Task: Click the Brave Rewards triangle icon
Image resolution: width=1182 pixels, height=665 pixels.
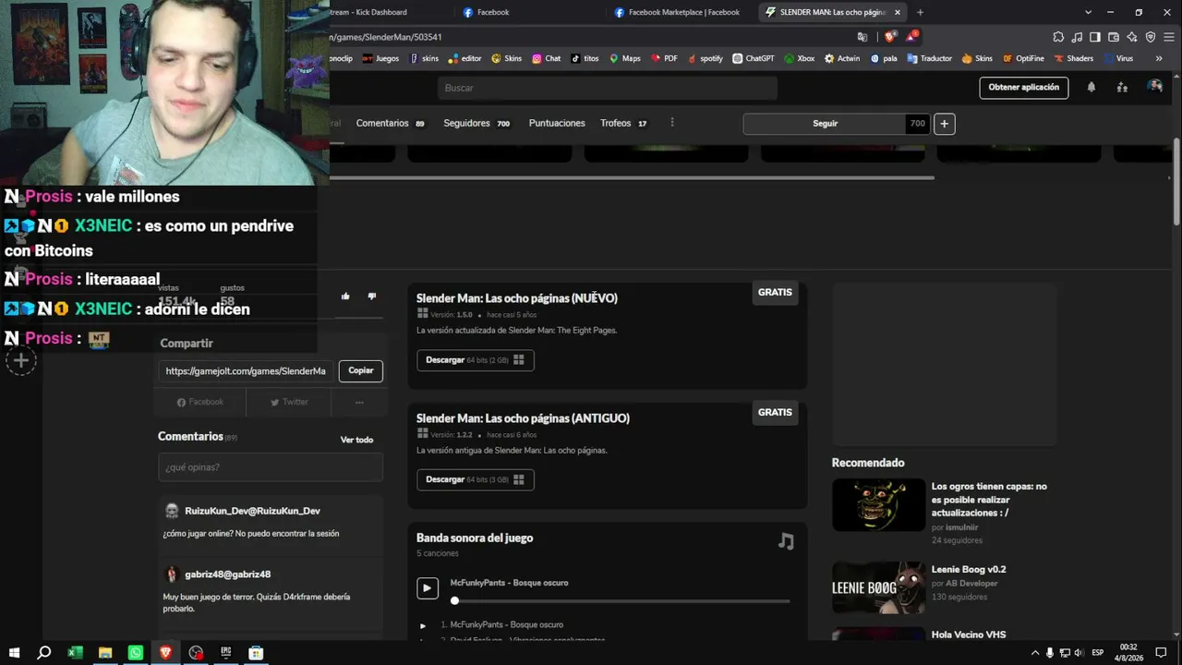Action: 911,37
